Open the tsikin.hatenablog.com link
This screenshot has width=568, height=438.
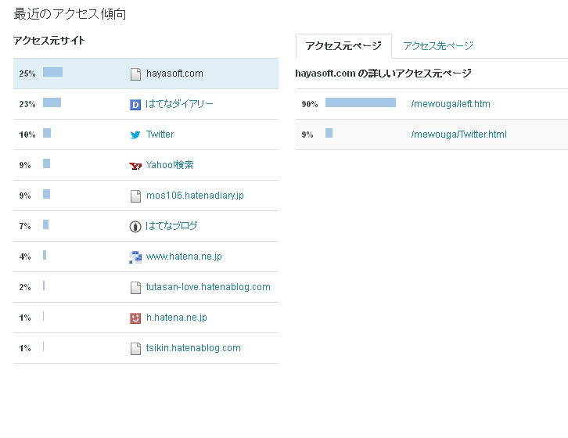193,348
